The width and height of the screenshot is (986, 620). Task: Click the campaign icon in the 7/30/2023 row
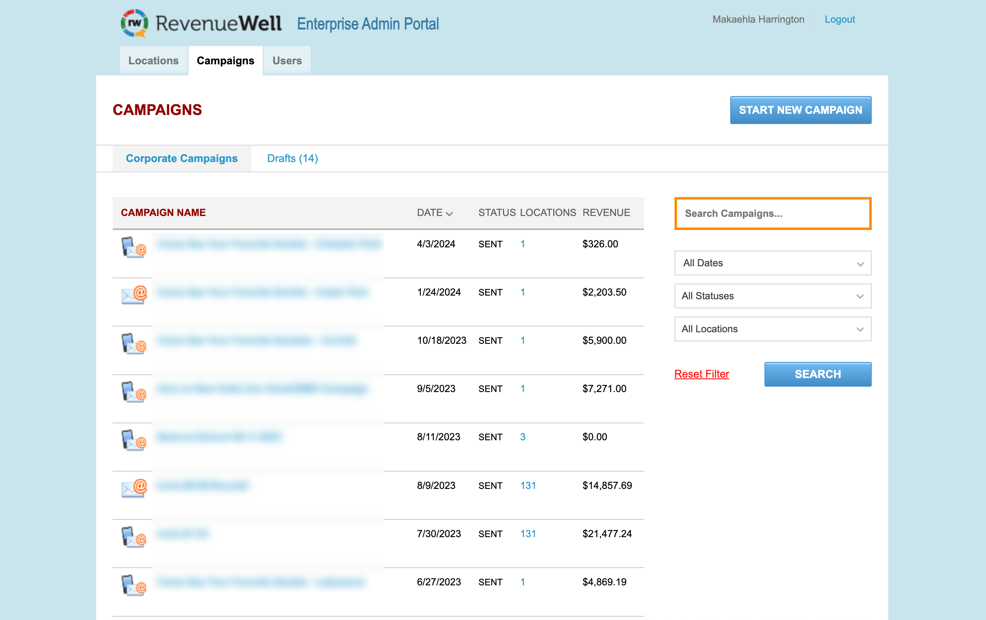coord(134,537)
